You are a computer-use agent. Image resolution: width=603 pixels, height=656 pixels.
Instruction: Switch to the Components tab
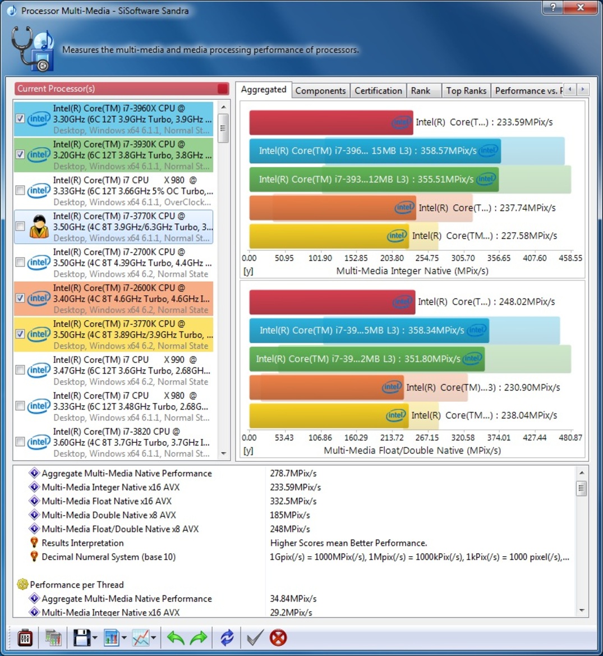coord(321,91)
